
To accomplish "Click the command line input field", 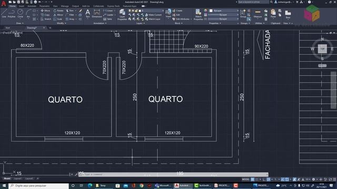I will [x=174, y=174].
